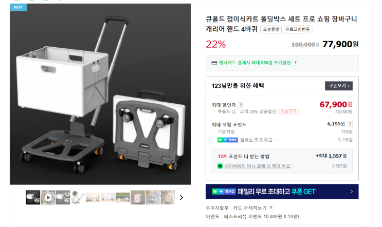
Task: Select the first black cart thumbnail
Action: pyautogui.click(x=33, y=197)
